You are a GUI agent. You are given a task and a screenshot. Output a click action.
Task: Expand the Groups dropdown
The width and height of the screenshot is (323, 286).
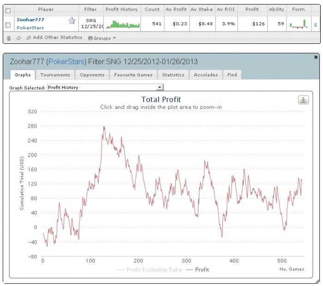pyautogui.click(x=102, y=38)
